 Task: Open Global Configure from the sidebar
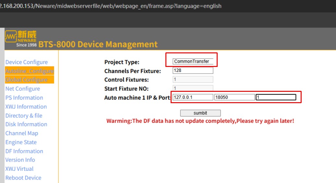[27, 80]
